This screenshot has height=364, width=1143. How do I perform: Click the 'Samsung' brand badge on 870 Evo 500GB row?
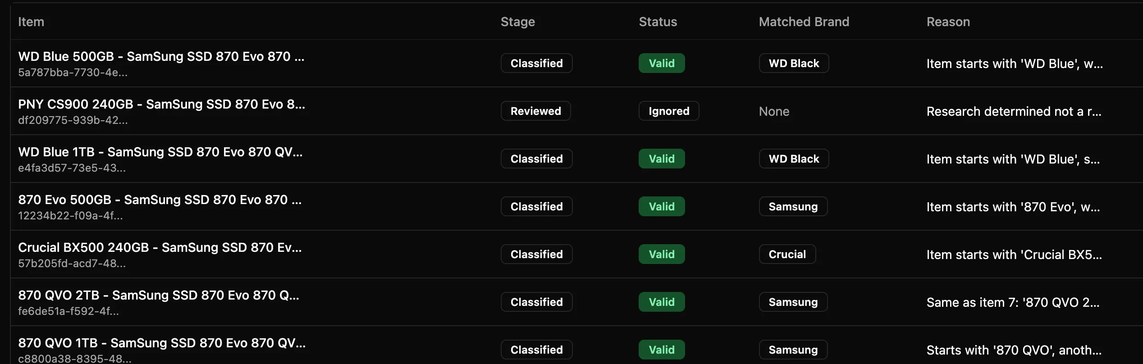tap(793, 206)
